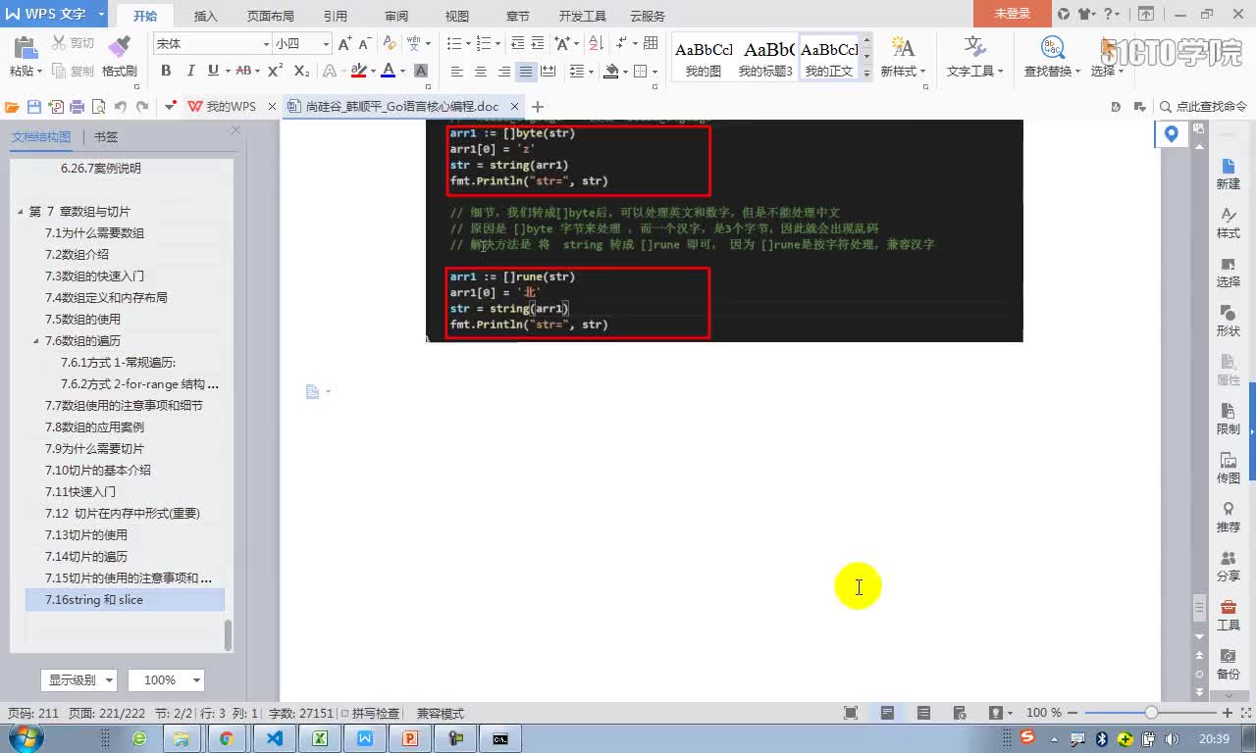The width and height of the screenshot is (1256, 753).
Task: Align text center
Action: click(x=480, y=71)
